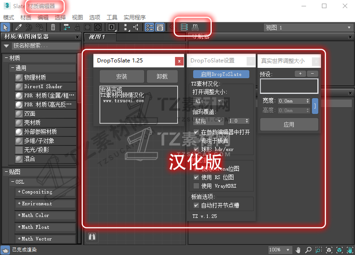This screenshot has width=355, height=255.
Task: Toggle 自动打开节点槽 checkbox
Action: (196, 205)
